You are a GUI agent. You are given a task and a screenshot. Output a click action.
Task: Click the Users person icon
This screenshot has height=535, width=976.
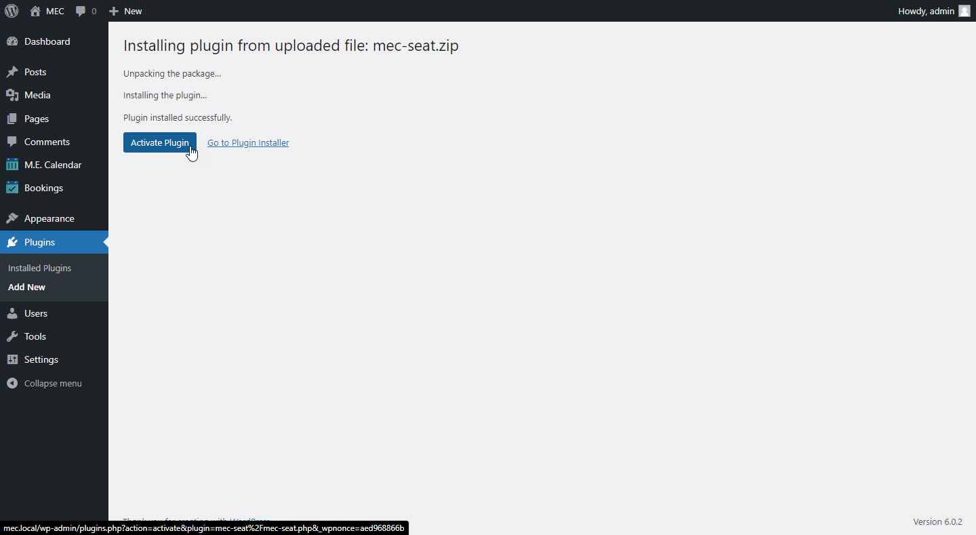pyautogui.click(x=12, y=313)
